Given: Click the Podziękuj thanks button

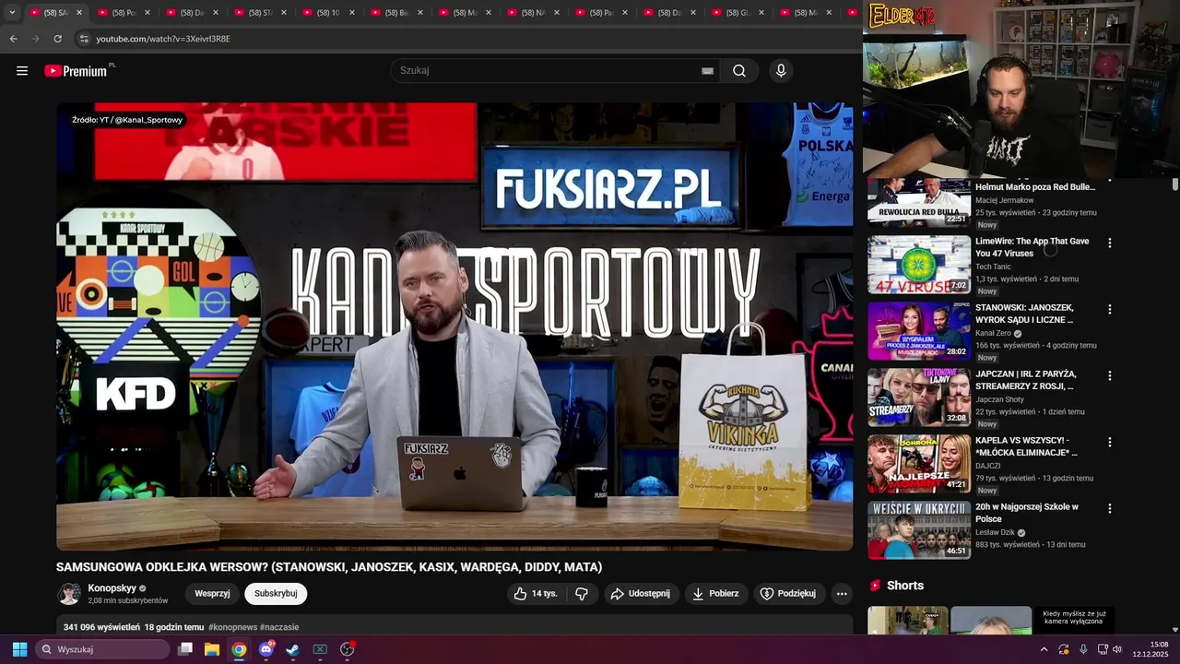Looking at the screenshot, I should click(788, 594).
